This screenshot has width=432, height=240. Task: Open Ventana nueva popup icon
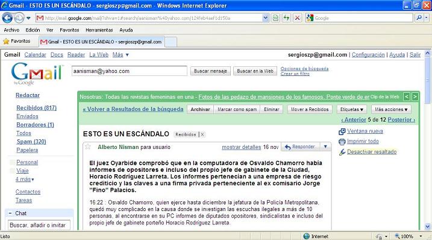[342, 131]
